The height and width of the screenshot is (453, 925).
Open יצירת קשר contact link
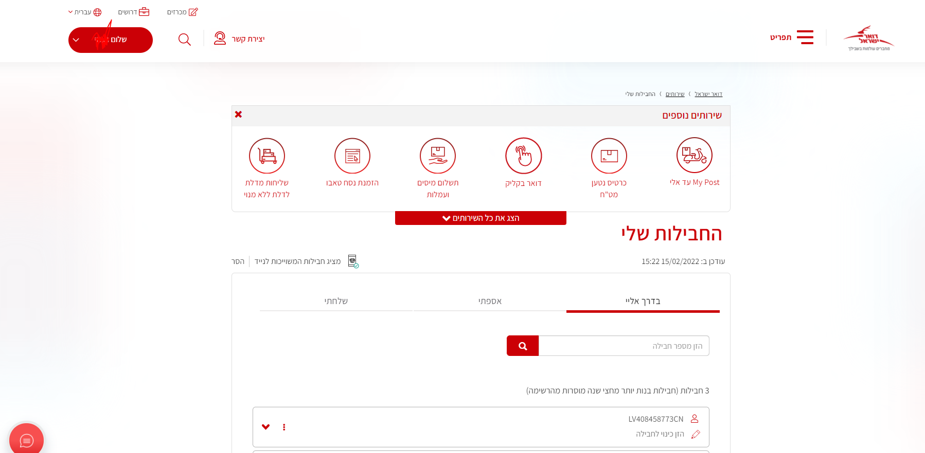(248, 39)
